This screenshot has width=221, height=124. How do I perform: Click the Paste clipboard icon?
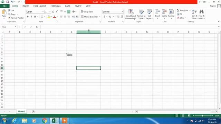[x=4, y=12]
